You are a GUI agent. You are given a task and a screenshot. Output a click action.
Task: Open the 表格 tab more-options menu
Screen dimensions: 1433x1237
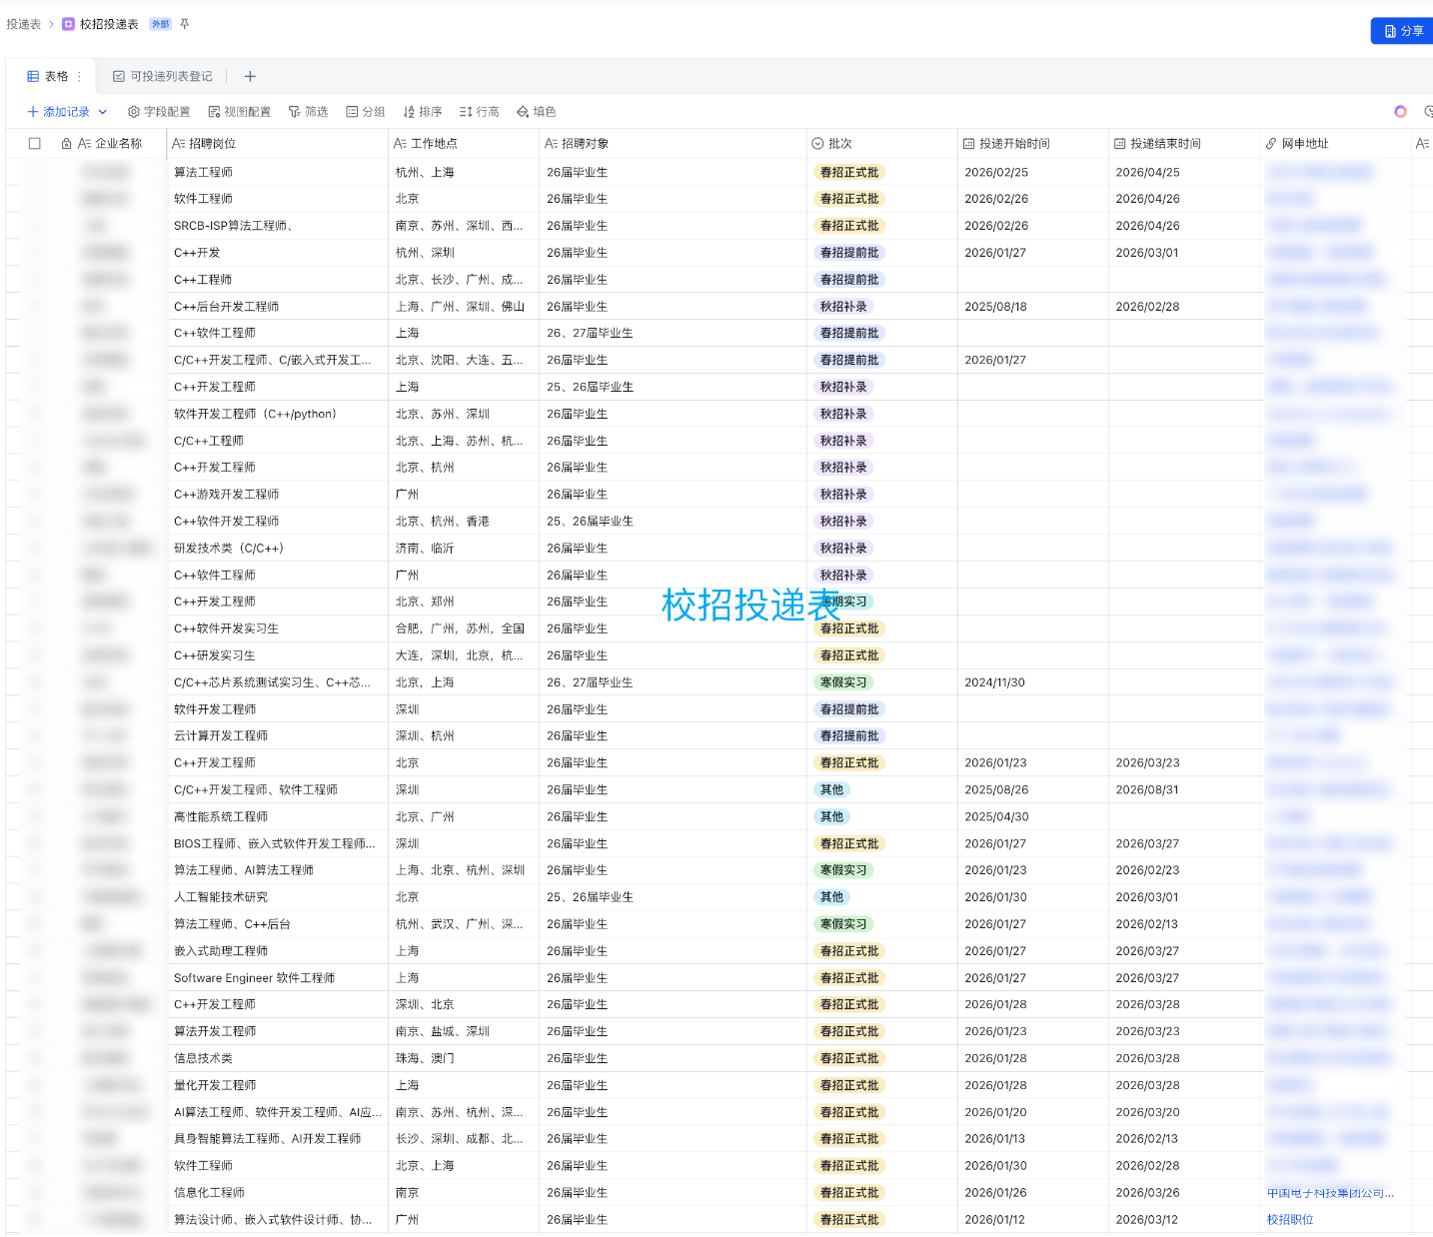pyautogui.click(x=80, y=76)
